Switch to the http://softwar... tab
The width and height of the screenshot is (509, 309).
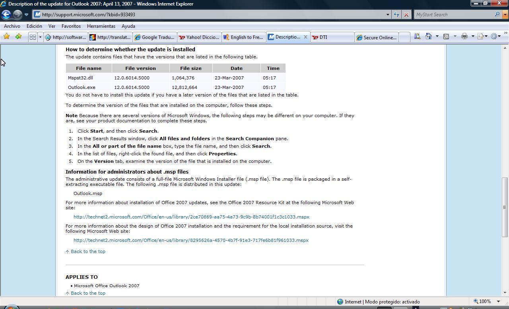(x=65, y=37)
